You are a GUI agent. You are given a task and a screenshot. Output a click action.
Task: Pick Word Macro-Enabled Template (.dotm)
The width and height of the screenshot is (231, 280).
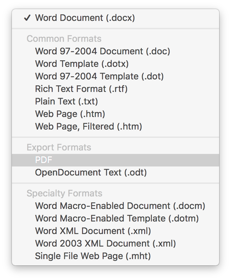coord(115,218)
